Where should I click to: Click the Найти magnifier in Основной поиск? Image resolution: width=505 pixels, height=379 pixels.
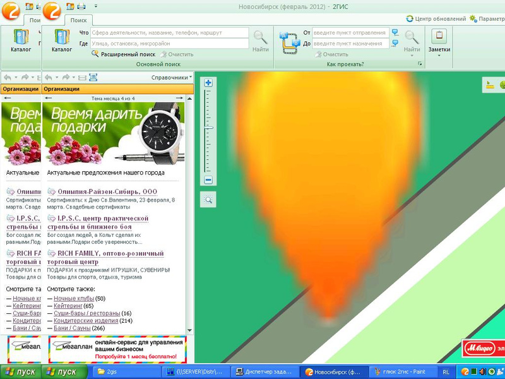pyautogui.click(x=260, y=40)
